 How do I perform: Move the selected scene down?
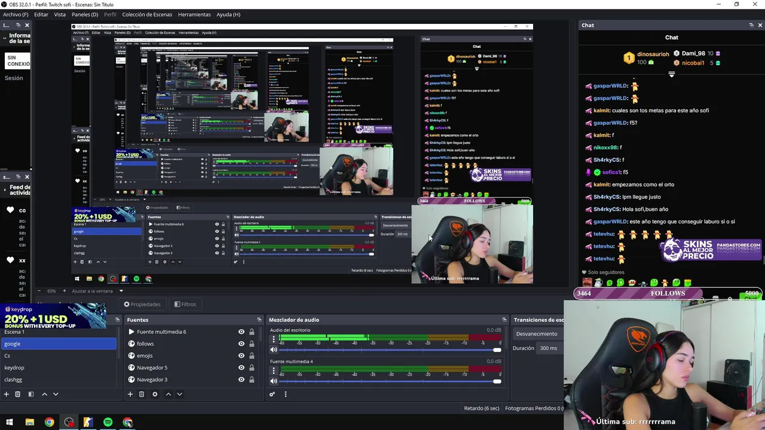pyautogui.click(x=56, y=394)
